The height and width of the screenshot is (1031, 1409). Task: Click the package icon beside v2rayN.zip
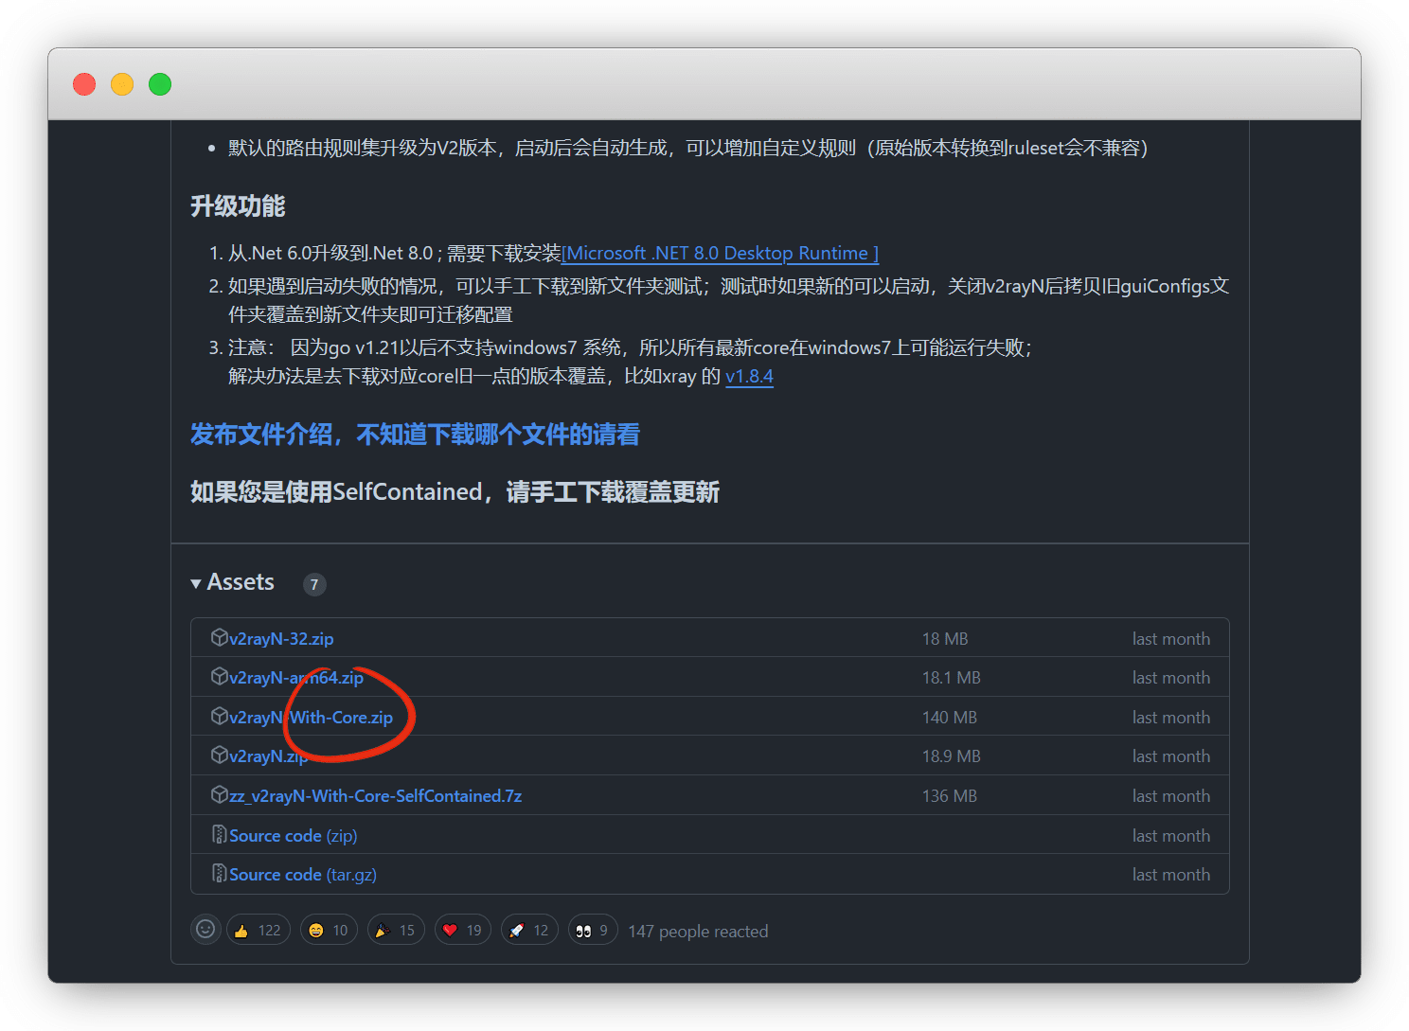(x=219, y=755)
